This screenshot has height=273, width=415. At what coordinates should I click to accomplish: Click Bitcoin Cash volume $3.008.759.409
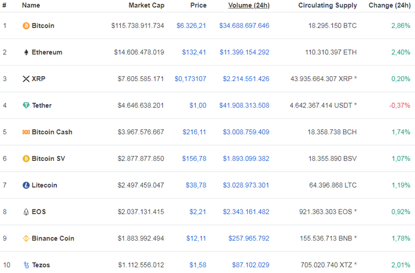[x=246, y=132]
